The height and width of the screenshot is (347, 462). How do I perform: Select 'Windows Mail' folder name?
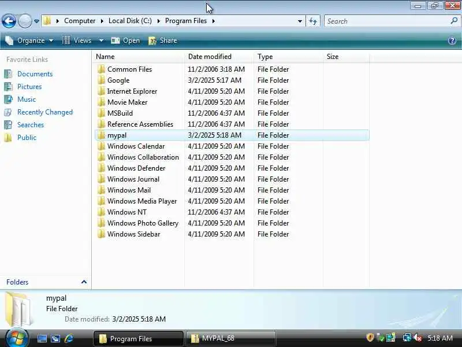(x=129, y=190)
